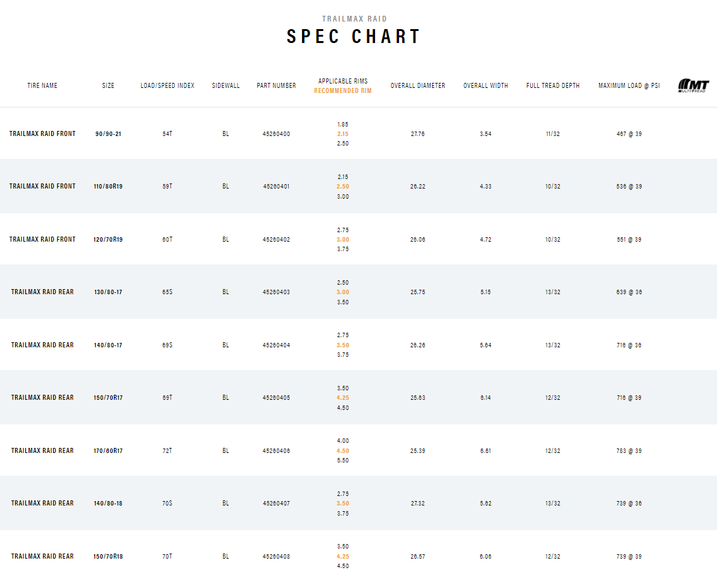Click the PART NUMBER column header
717x570 pixels.
pos(276,86)
